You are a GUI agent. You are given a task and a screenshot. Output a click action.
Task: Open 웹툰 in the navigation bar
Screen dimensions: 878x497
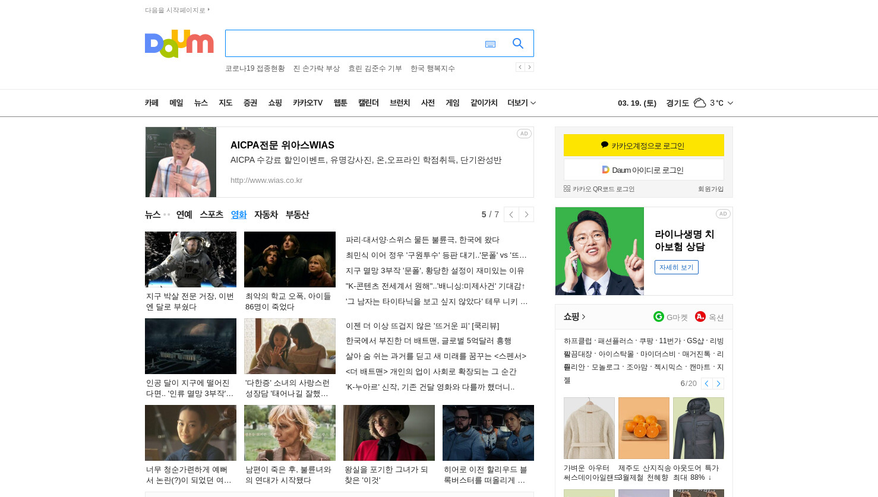click(x=340, y=103)
